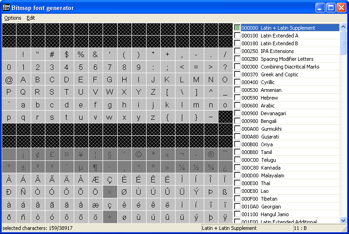Open the Options menu
This screenshot has height=234, width=349.
(13, 18)
